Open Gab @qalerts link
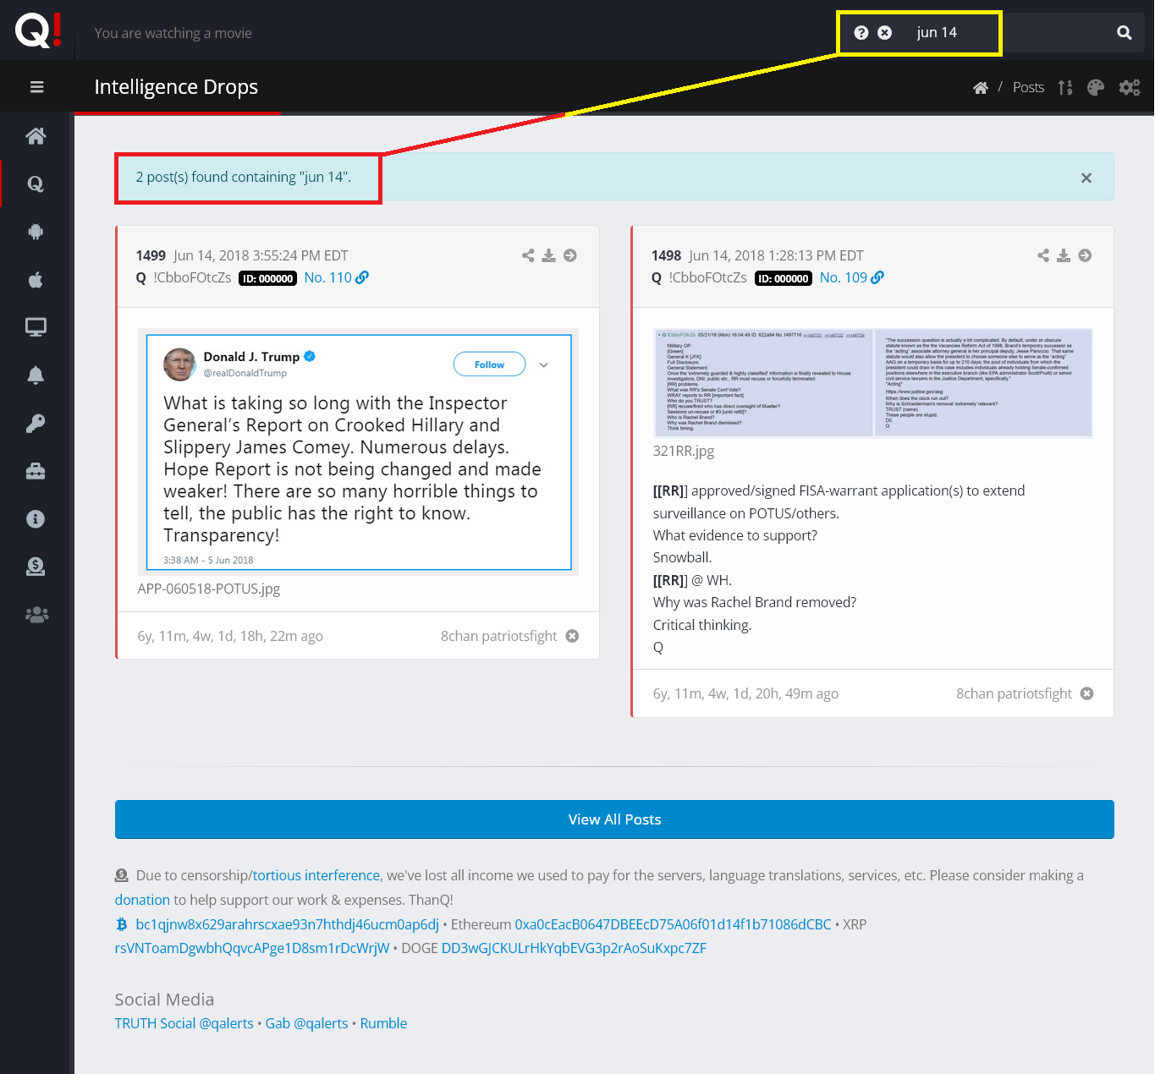The height and width of the screenshot is (1074, 1155). 307,1023
